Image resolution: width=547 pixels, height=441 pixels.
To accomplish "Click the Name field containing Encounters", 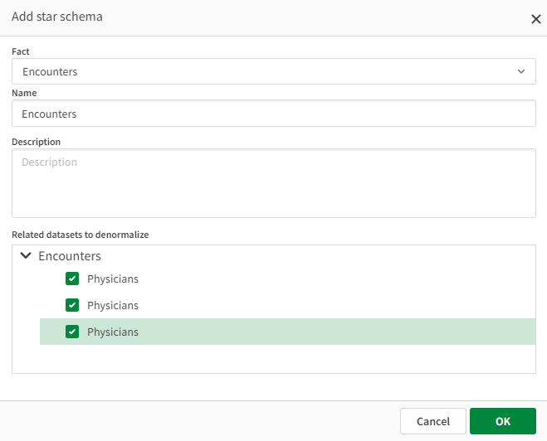I will click(x=274, y=114).
